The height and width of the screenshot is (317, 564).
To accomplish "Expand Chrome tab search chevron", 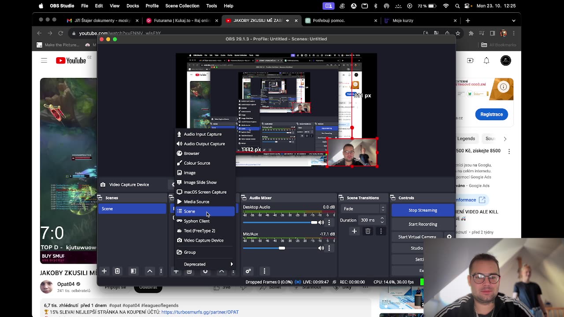I will 514,21.
